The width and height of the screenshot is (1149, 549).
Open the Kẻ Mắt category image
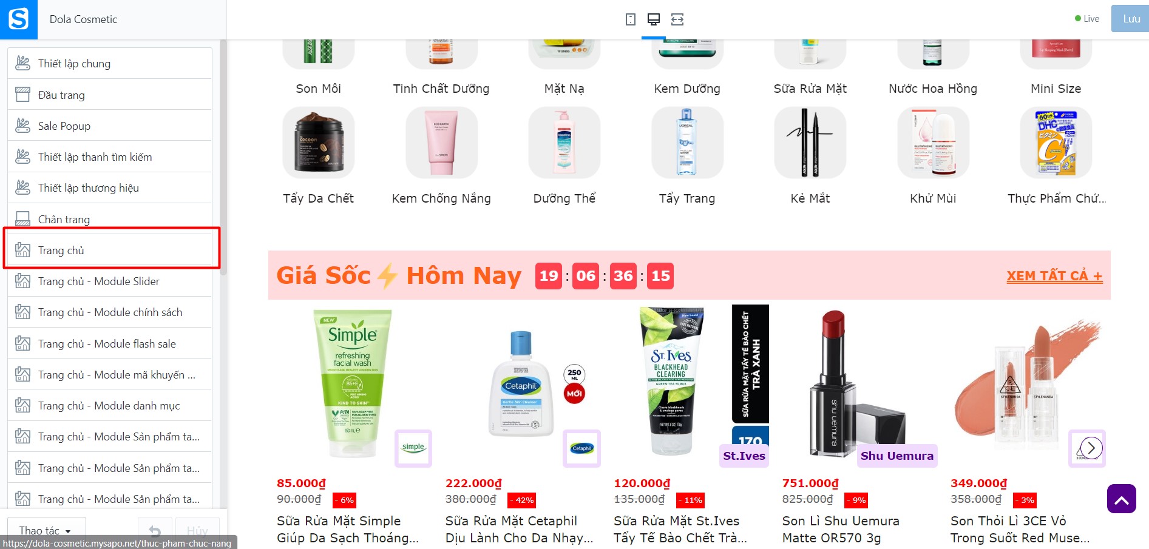[810, 143]
